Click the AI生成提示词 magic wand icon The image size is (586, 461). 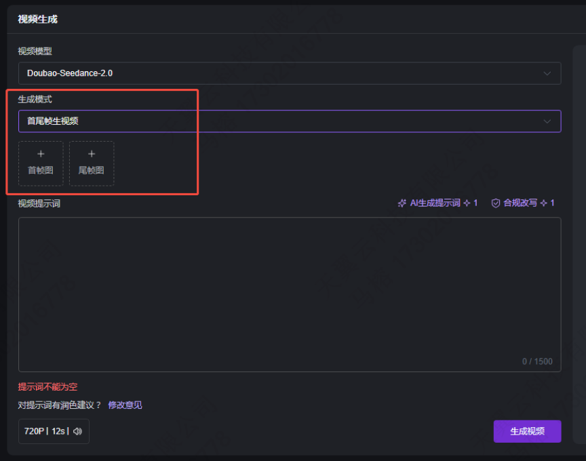402,203
